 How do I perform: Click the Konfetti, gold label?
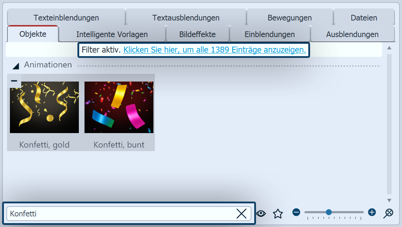click(44, 145)
